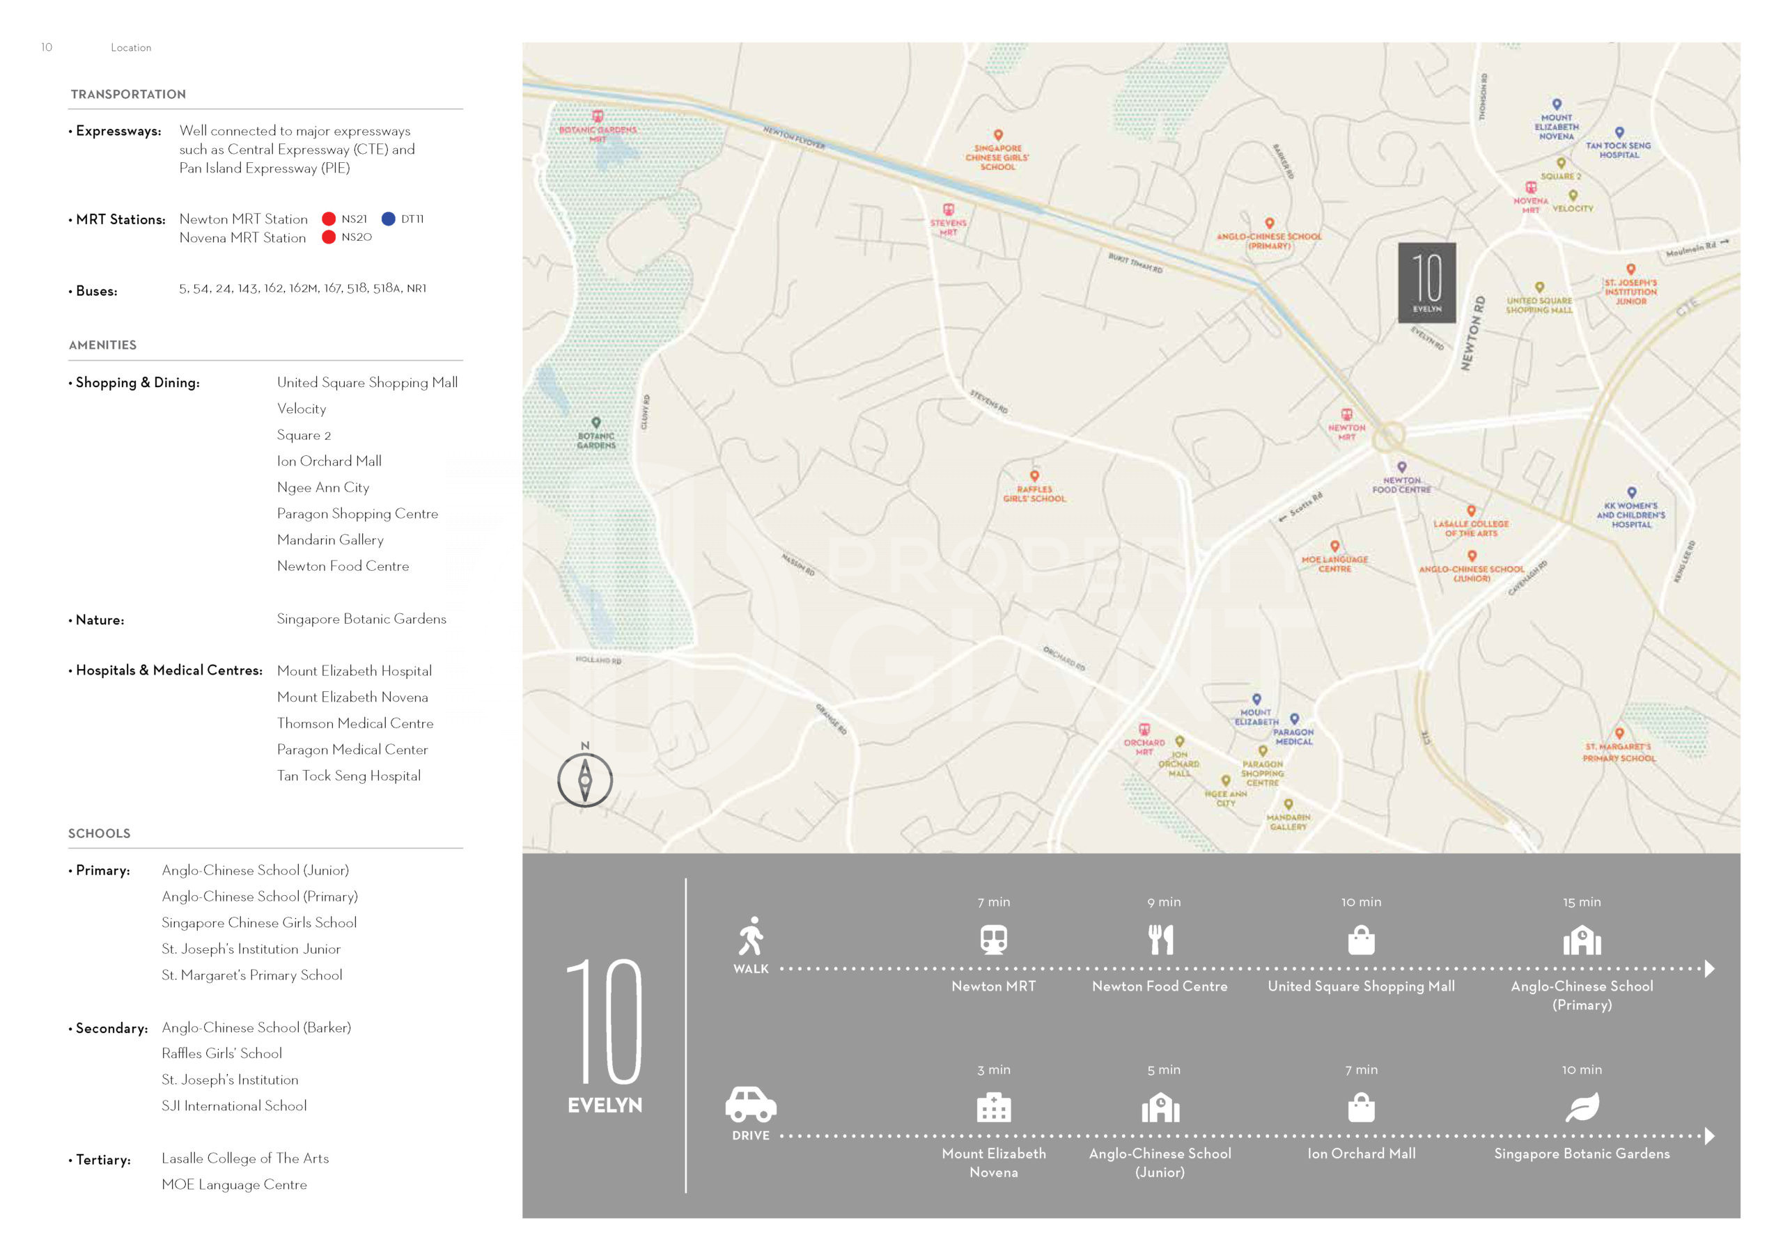The width and height of the screenshot is (1783, 1260).
Task: Click the train icon above Newton MRT
Action: coord(993,939)
